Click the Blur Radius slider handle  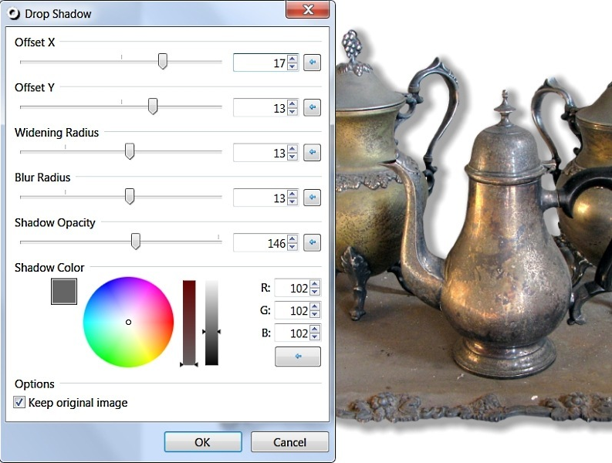tap(130, 196)
